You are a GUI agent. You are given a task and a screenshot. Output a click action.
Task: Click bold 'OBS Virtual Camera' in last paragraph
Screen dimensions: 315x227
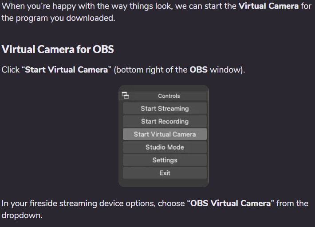coord(230,204)
